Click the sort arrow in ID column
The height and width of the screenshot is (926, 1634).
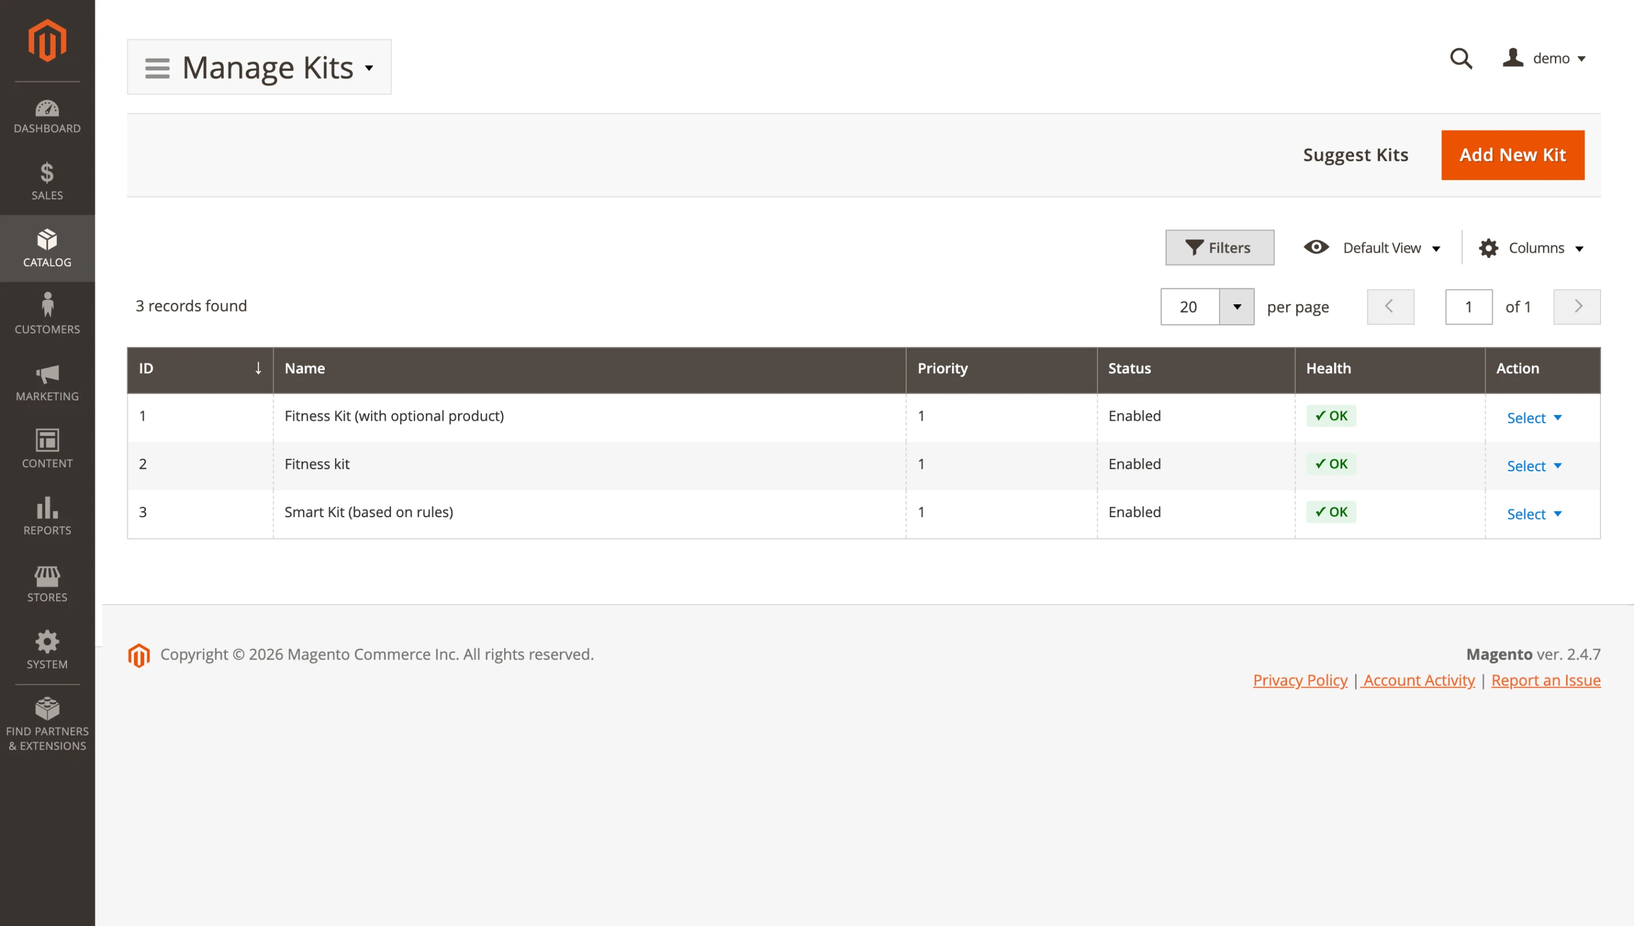pos(258,368)
